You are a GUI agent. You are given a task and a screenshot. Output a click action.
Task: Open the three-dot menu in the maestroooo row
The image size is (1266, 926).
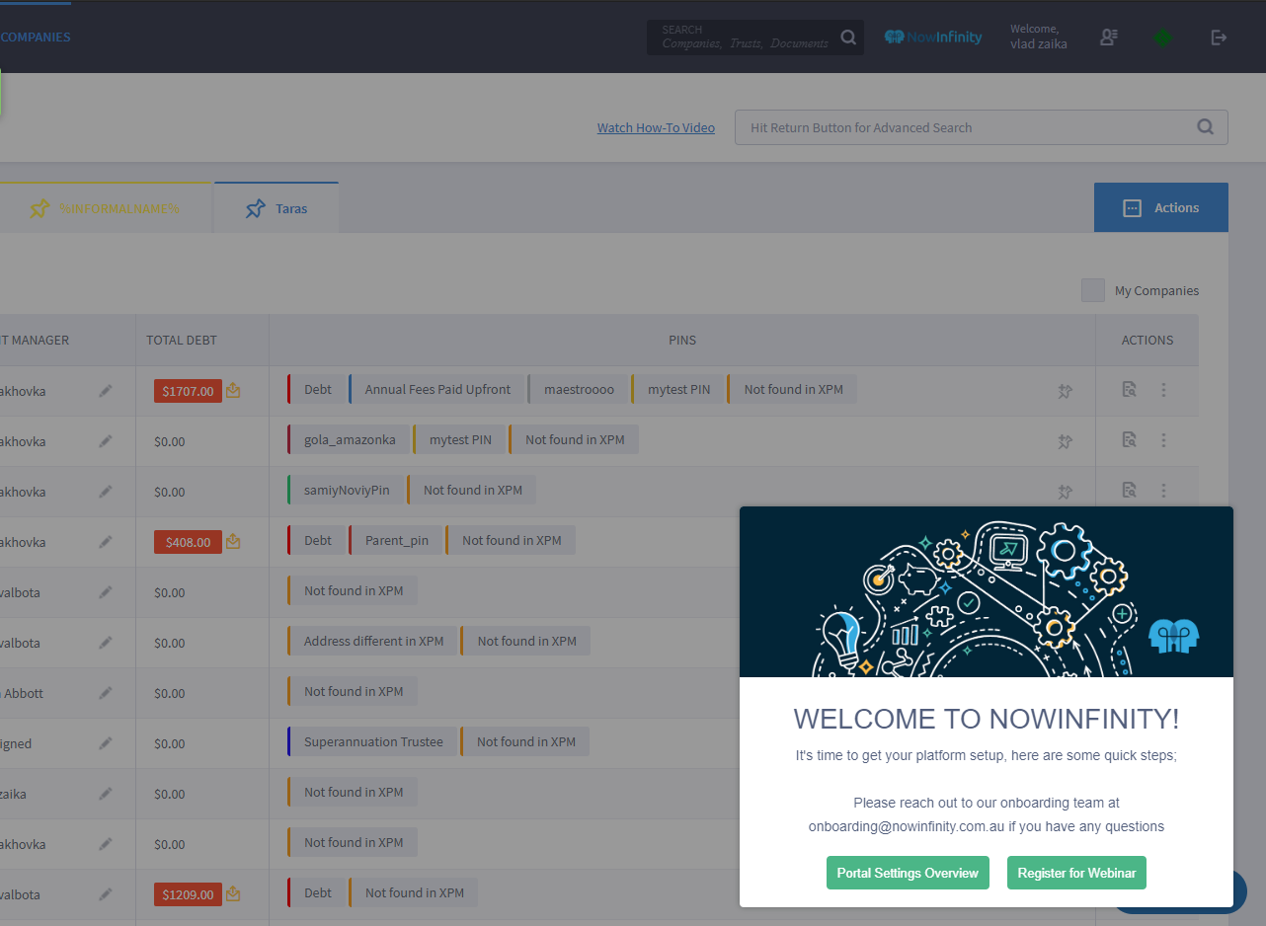1163,390
